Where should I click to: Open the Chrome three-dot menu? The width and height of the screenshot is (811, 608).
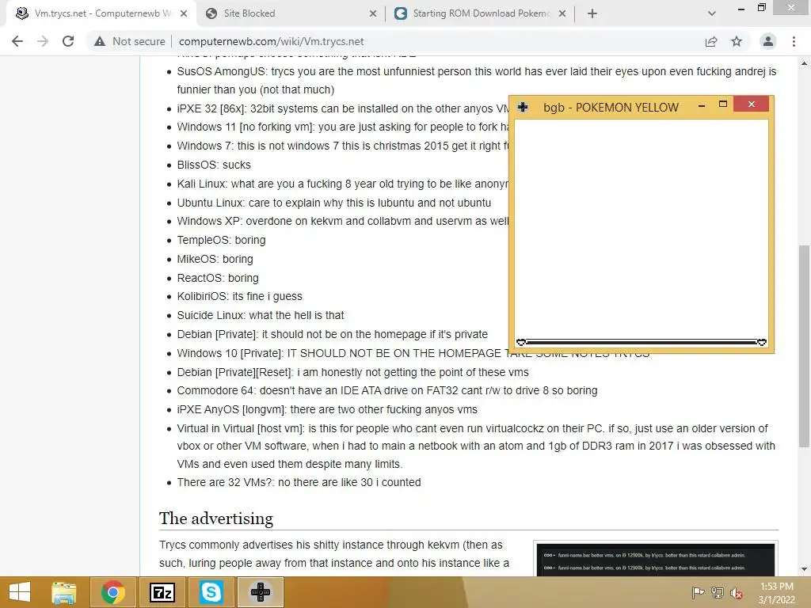(794, 41)
